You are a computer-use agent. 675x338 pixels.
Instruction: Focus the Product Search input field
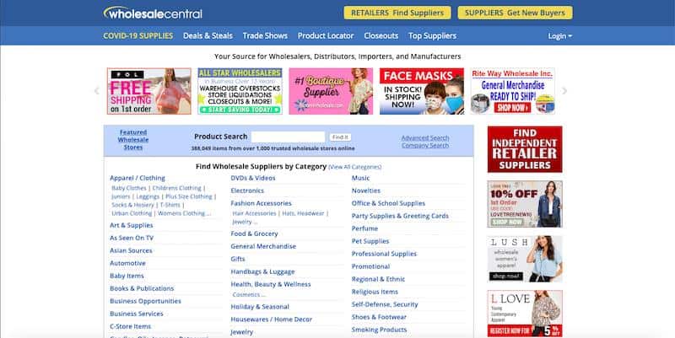coord(288,137)
